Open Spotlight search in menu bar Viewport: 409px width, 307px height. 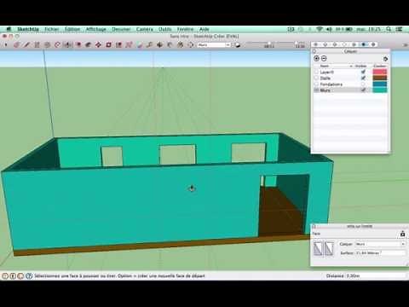(389, 29)
